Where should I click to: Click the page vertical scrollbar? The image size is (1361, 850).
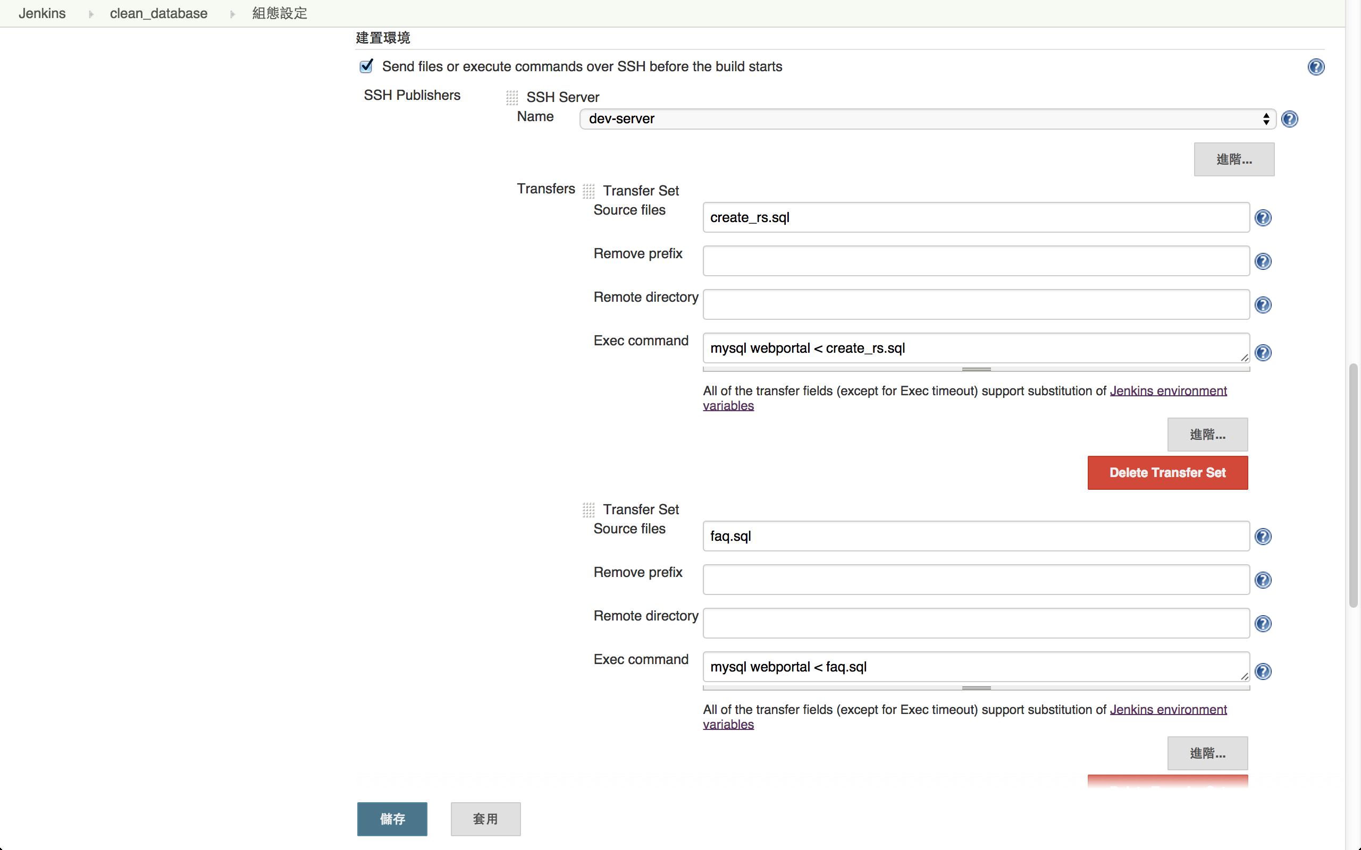pos(1353,485)
